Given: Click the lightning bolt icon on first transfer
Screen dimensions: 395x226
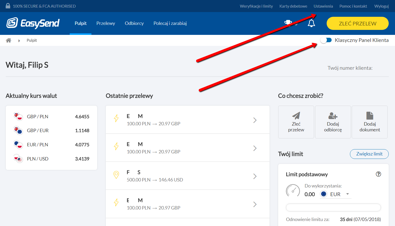Looking at the screenshot, I should (116, 119).
